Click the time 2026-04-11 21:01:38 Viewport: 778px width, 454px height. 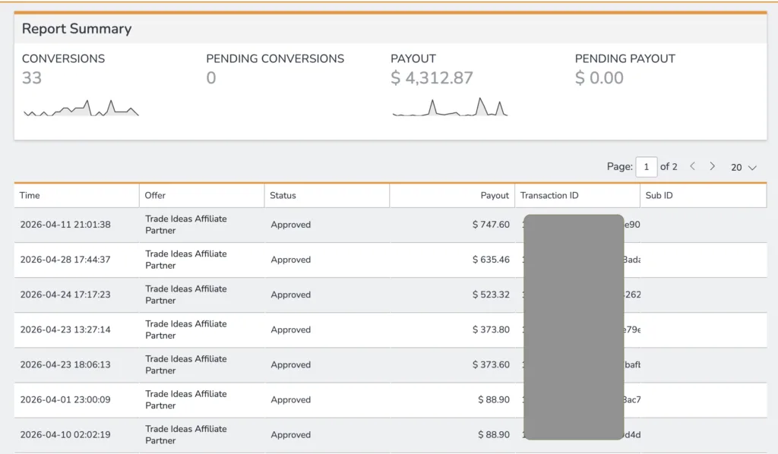(x=65, y=225)
